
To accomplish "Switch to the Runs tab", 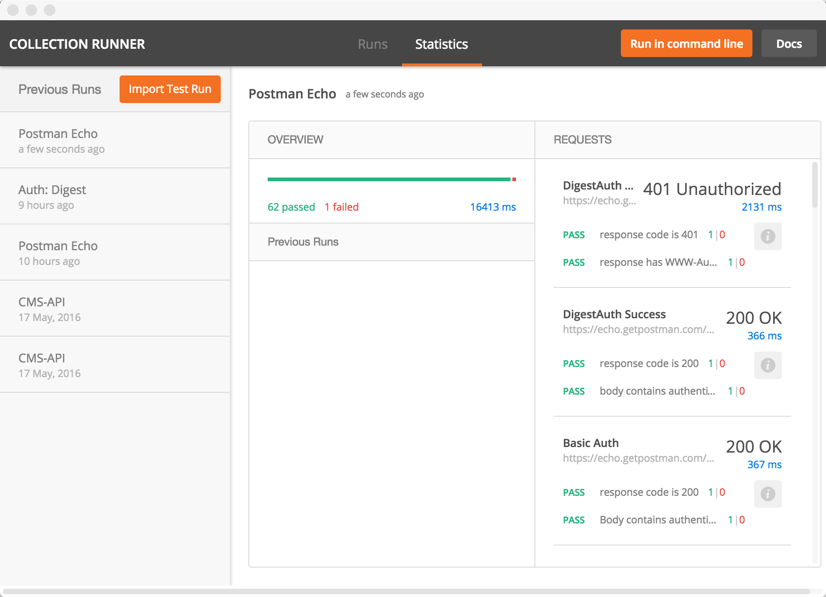I will pyautogui.click(x=373, y=44).
